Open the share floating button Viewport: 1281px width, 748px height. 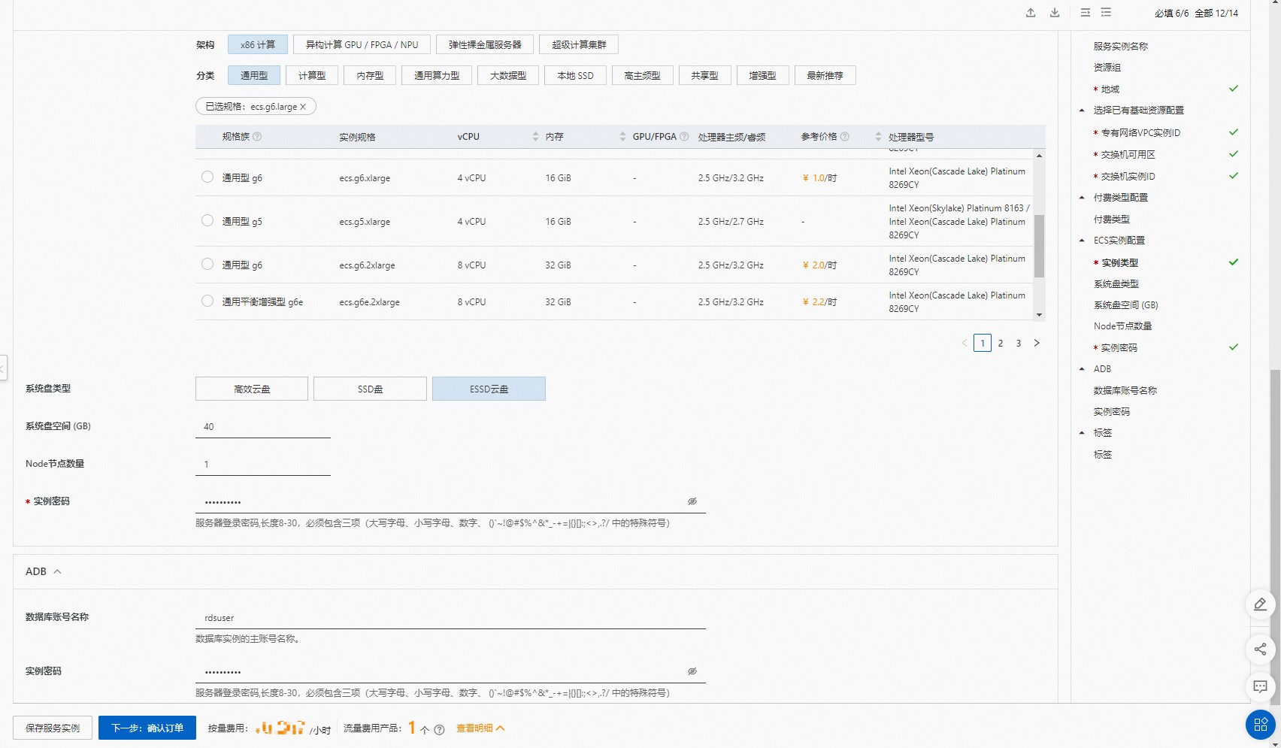click(1261, 650)
